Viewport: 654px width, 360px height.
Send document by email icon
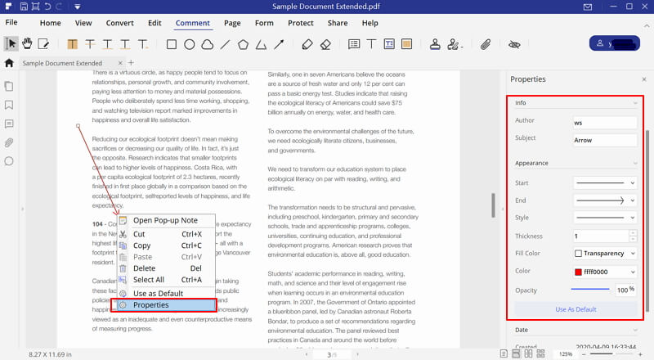[588, 7]
